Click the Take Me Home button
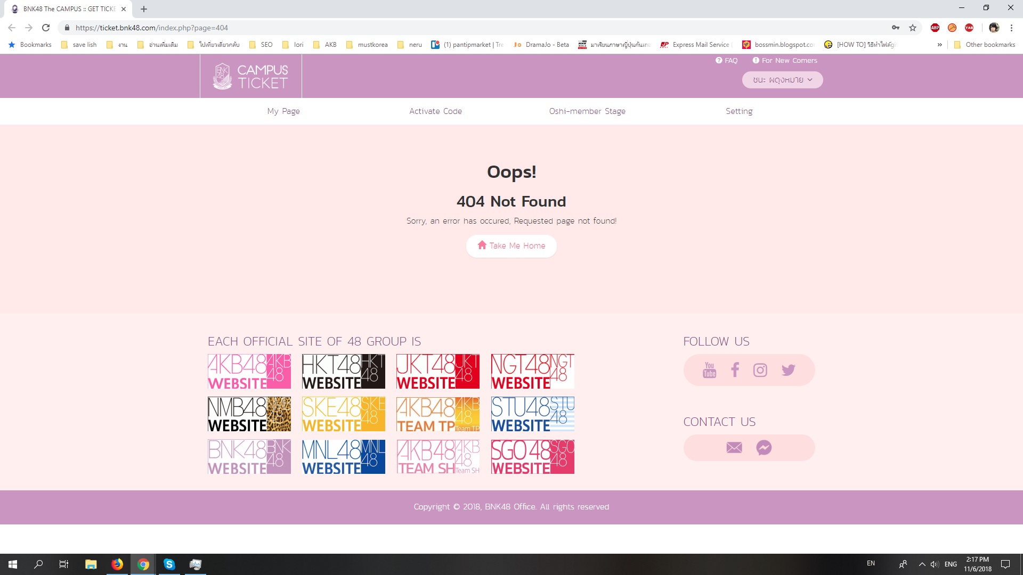1023x575 pixels. [x=511, y=246]
